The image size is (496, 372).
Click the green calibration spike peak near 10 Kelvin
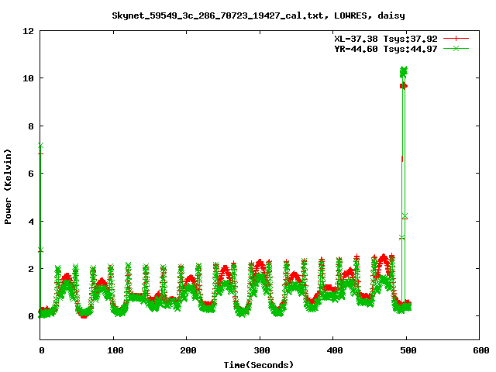click(x=403, y=71)
